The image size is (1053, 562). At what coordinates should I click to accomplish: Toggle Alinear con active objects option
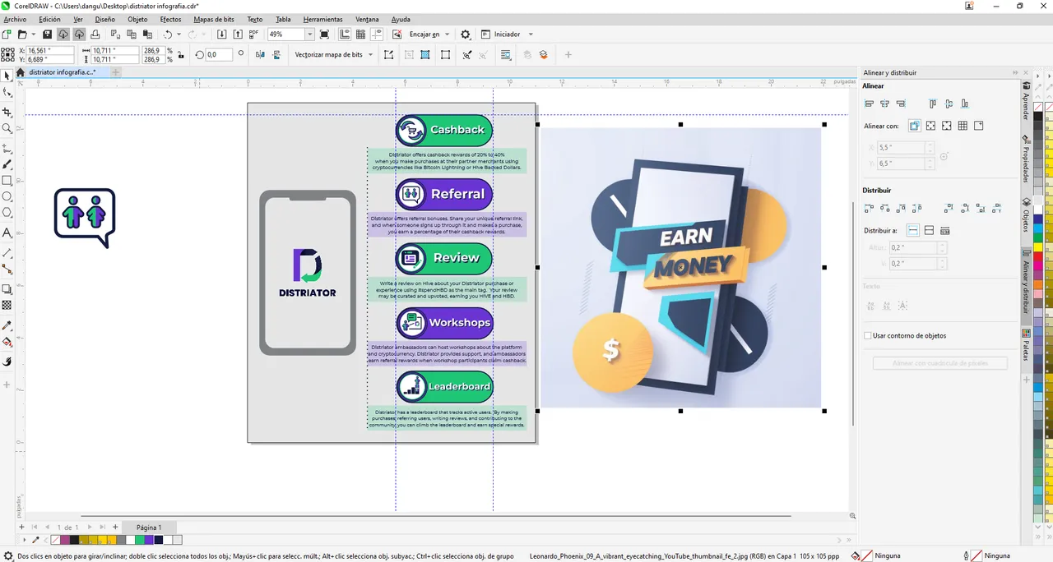click(x=914, y=126)
